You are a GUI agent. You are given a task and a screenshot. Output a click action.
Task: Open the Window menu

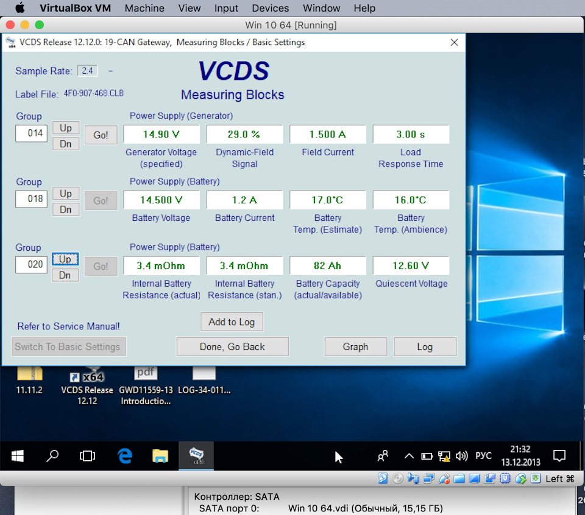(x=321, y=8)
